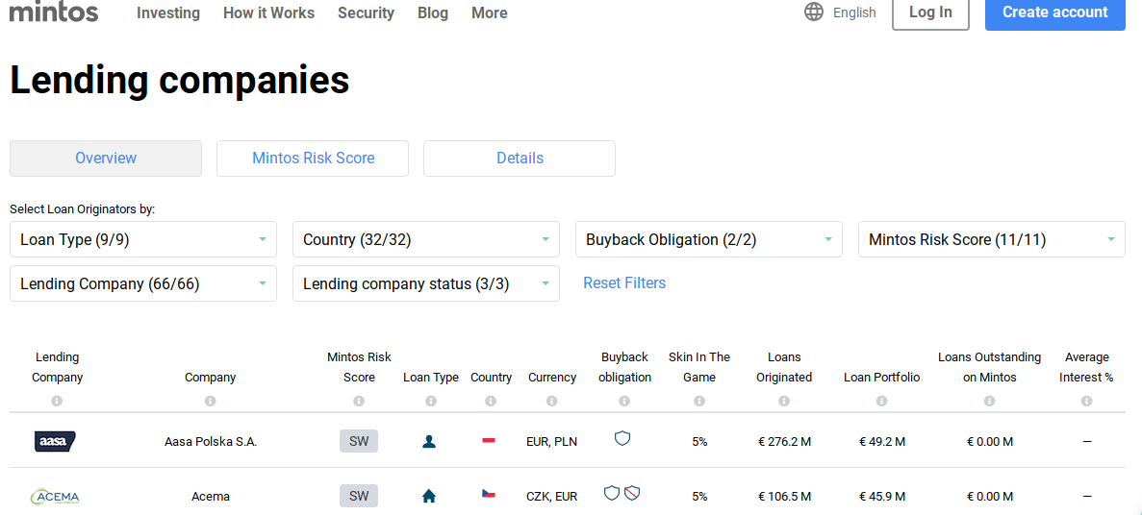Click the Lending companies page heading
This screenshot has height=515, width=1142.
(x=179, y=80)
